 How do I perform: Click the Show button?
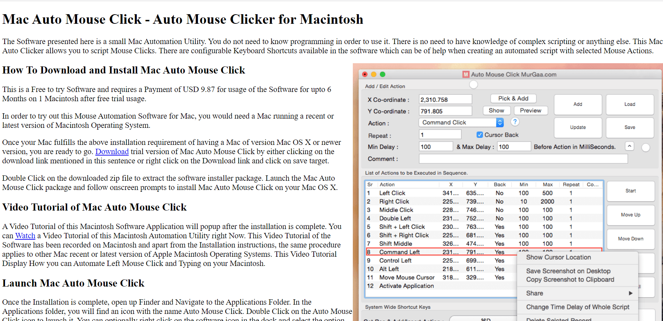[496, 110]
